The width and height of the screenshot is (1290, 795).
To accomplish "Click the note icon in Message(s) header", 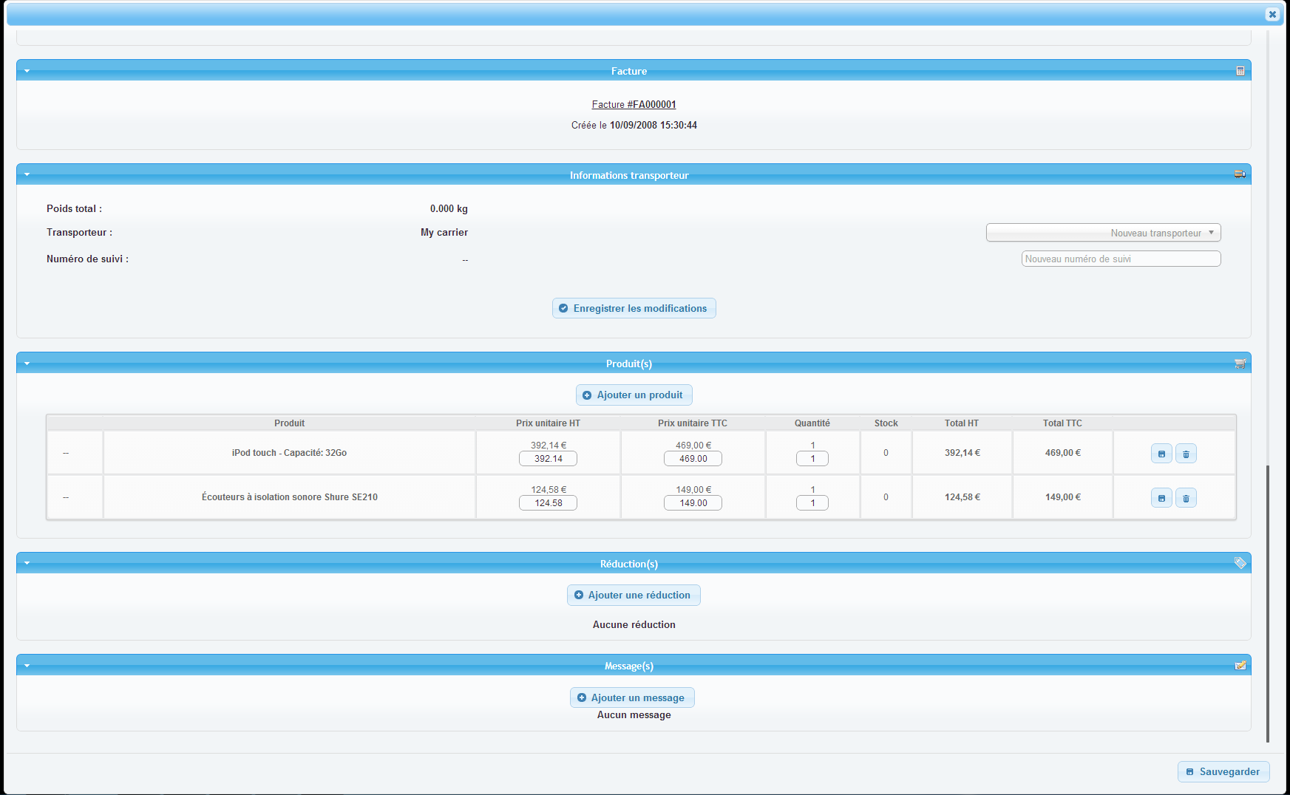I will click(x=1240, y=665).
